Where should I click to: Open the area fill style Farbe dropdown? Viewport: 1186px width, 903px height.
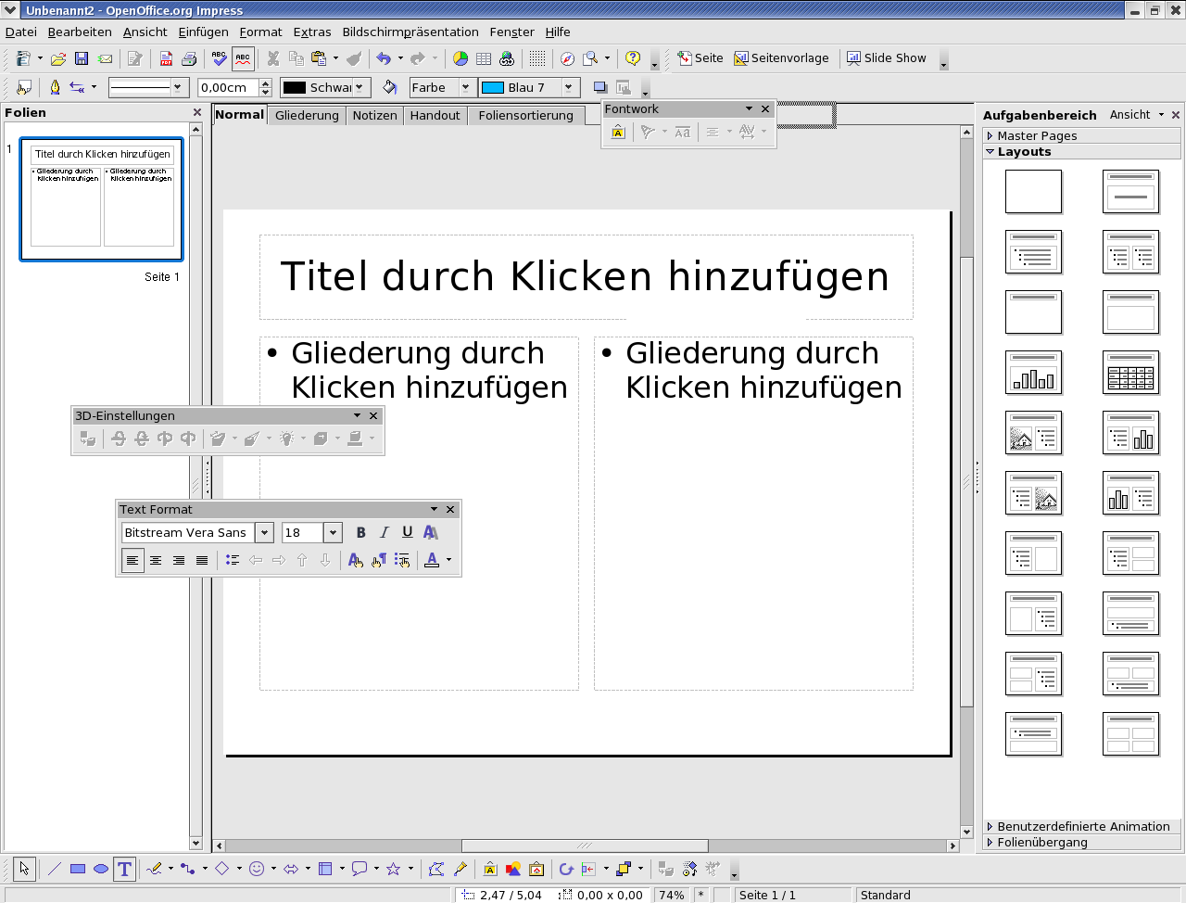pos(466,87)
